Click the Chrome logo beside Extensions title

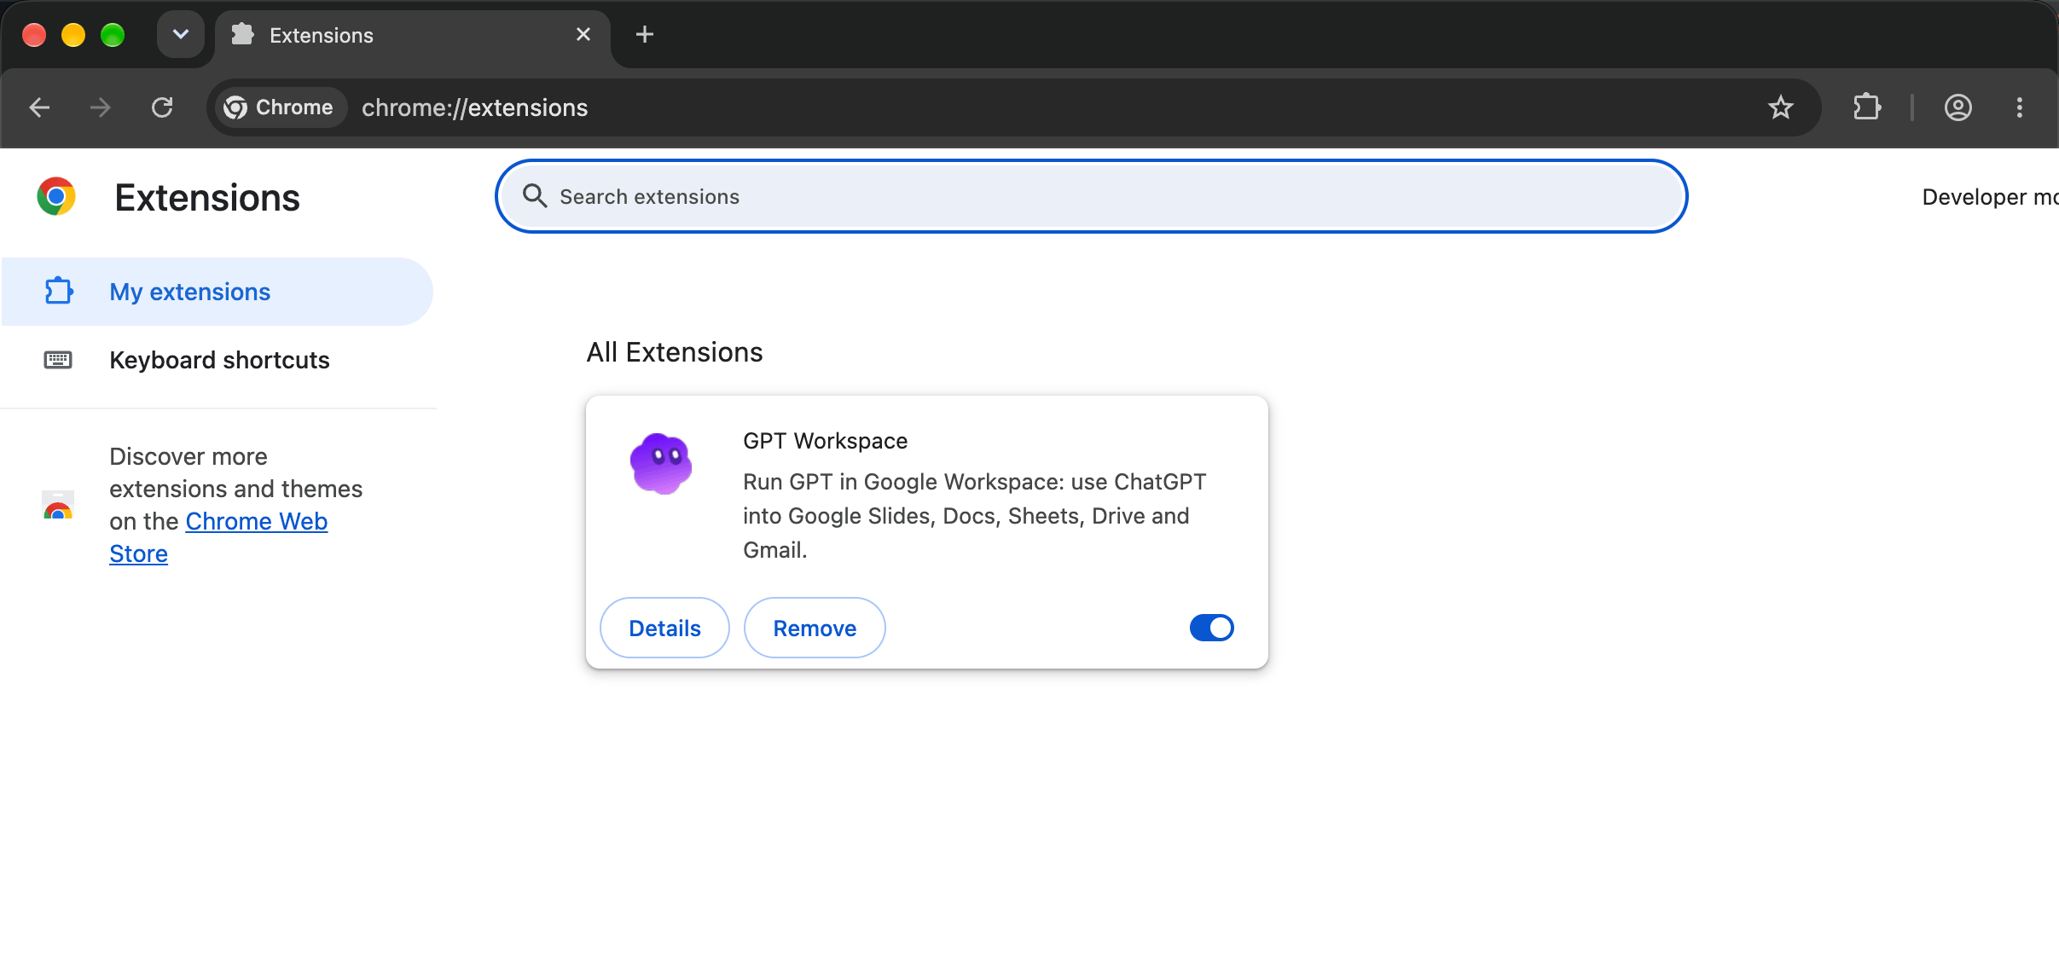56,197
